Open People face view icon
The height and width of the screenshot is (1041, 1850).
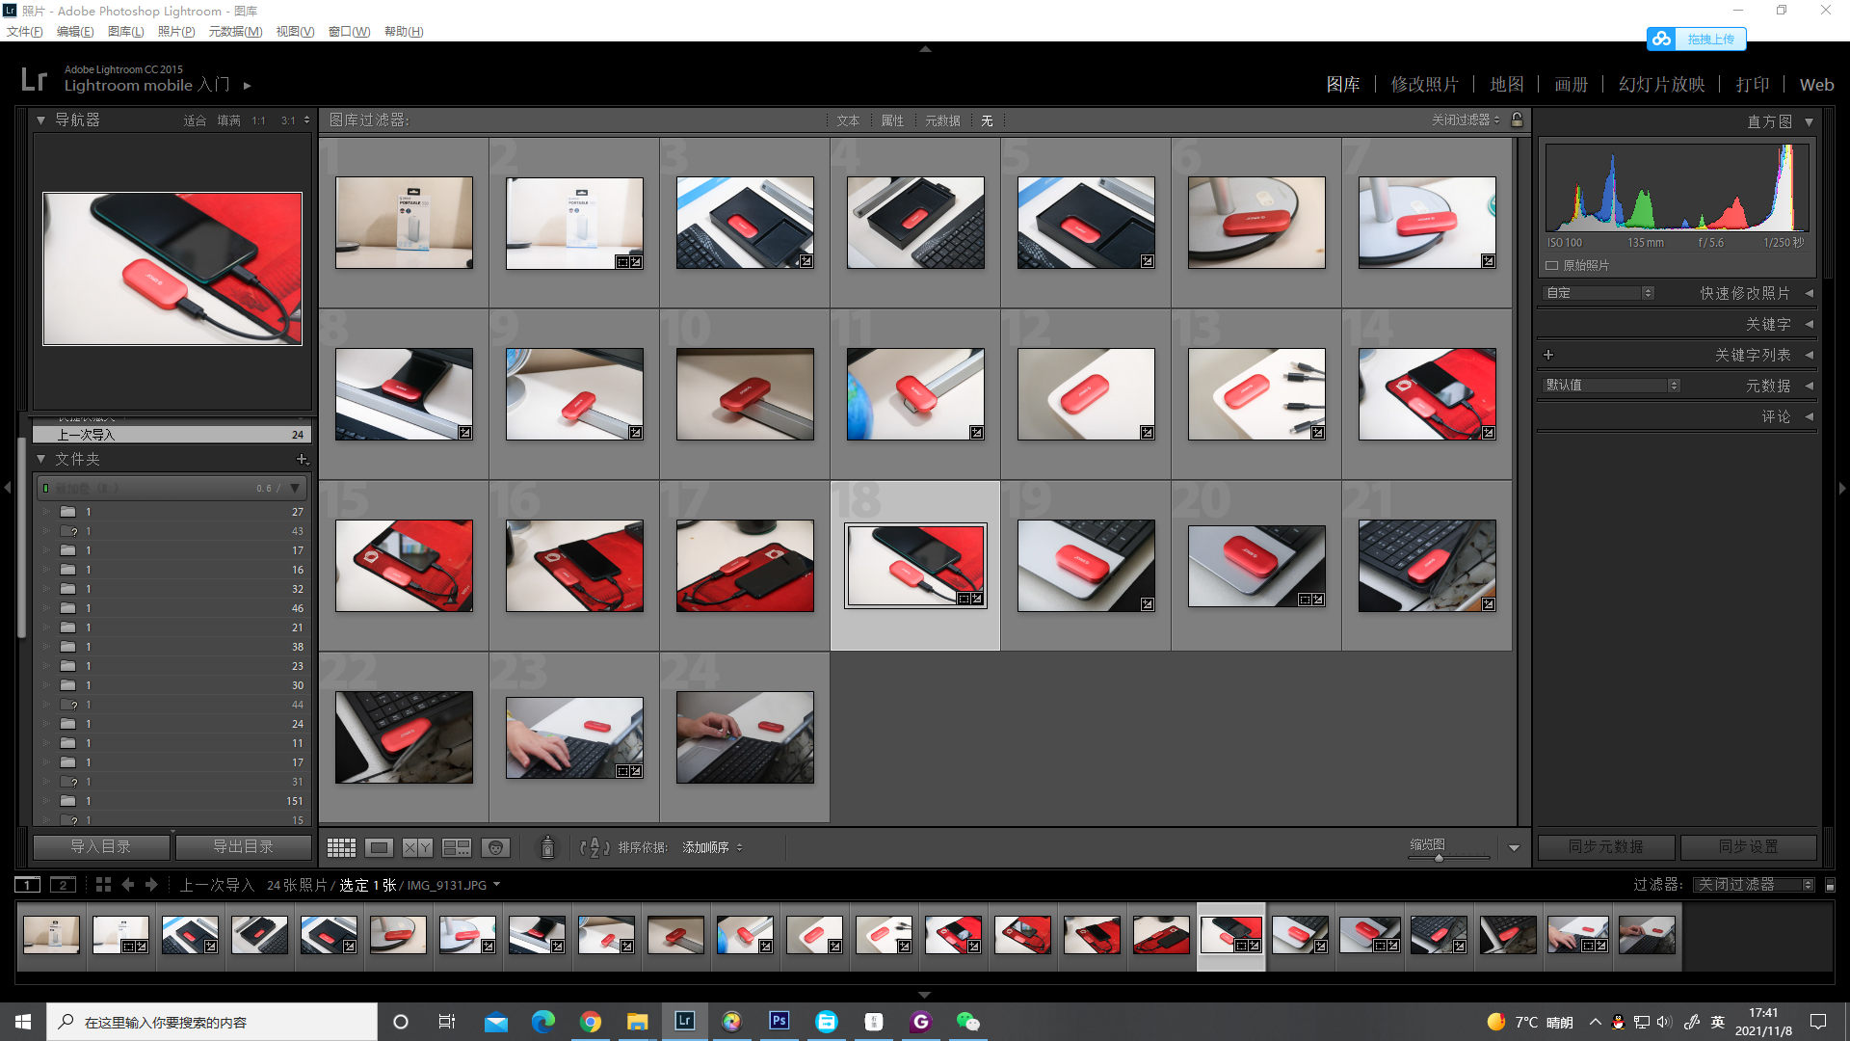pyautogui.click(x=495, y=847)
